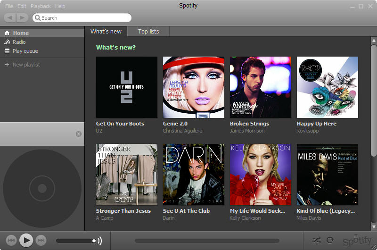Open Röyksopp Happy Up Here cover
This screenshot has height=250, width=377.
coord(328,87)
